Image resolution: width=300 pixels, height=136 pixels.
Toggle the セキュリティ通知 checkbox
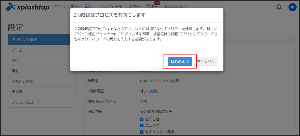point(142,132)
